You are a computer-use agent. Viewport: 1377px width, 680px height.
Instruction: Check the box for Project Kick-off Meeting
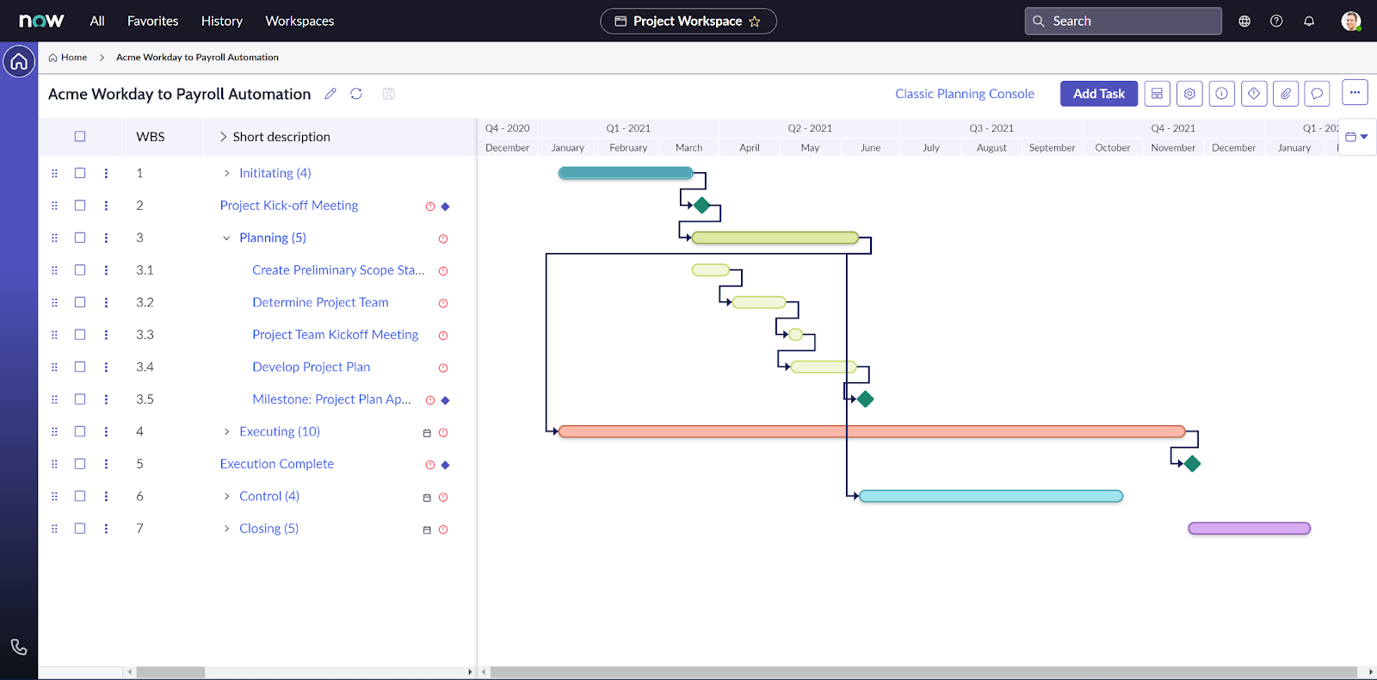80,206
